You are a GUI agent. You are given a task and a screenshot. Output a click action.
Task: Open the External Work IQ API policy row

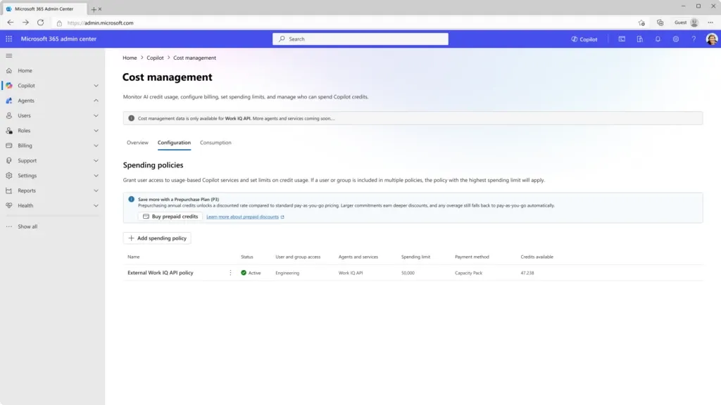coord(413,273)
